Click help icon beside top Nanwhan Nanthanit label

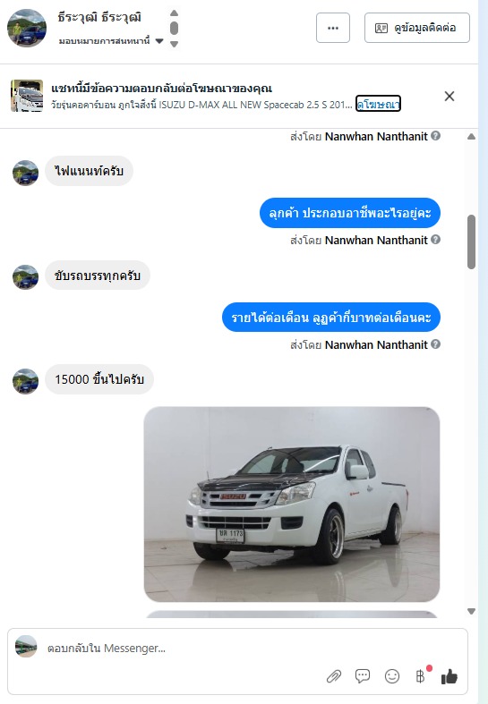point(435,136)
